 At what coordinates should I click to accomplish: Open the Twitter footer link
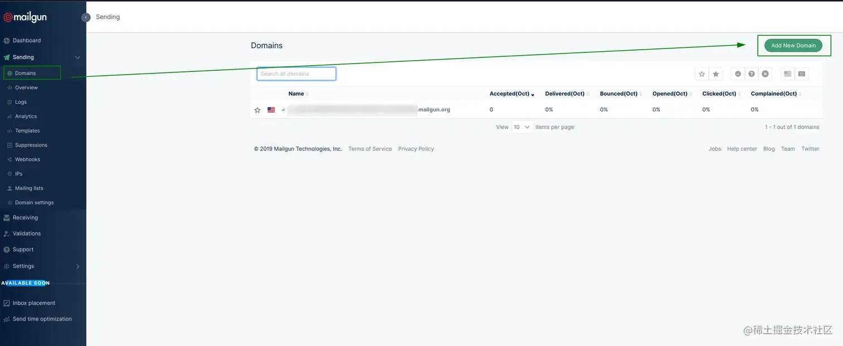810,149
